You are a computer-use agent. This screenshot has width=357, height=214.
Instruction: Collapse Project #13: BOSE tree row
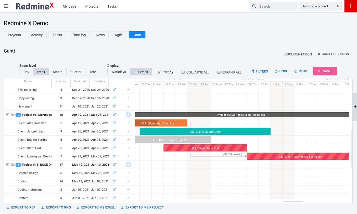(8, 165)
